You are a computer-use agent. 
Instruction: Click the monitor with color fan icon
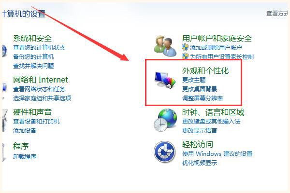pos(165,80)
